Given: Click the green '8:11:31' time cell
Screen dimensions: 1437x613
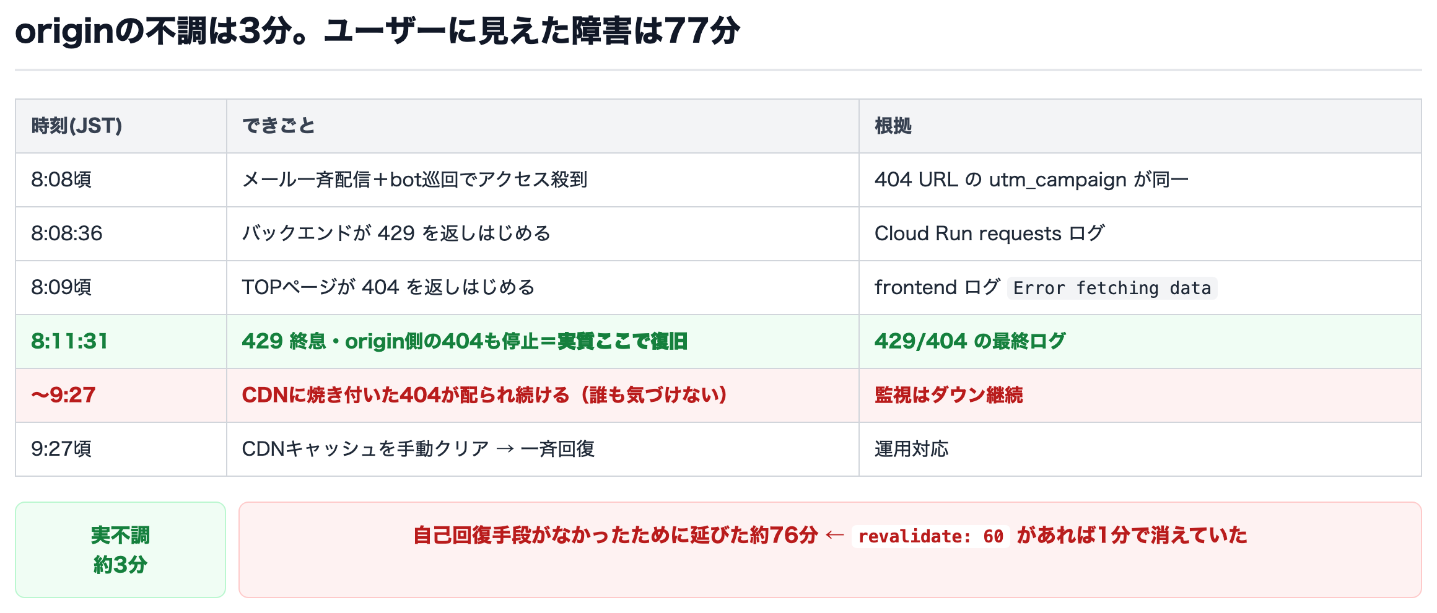Looking at the screenshot, I should [x=121, y=342].
